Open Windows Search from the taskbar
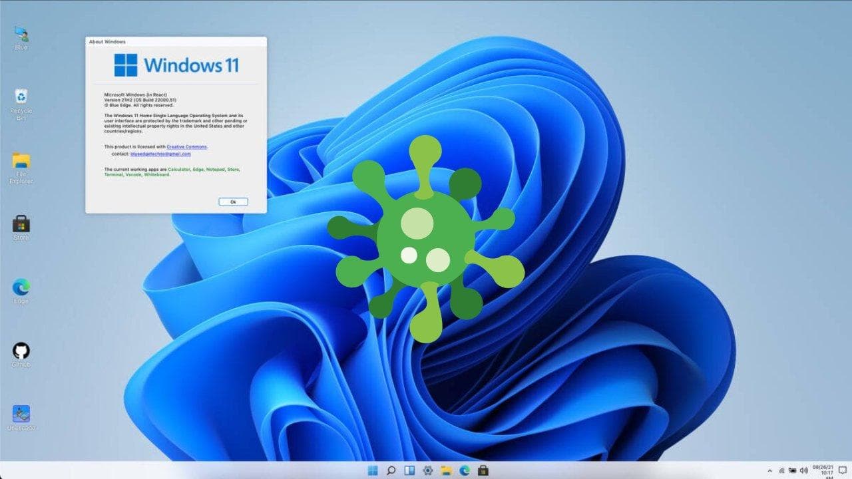 click(x=391, y=470)
